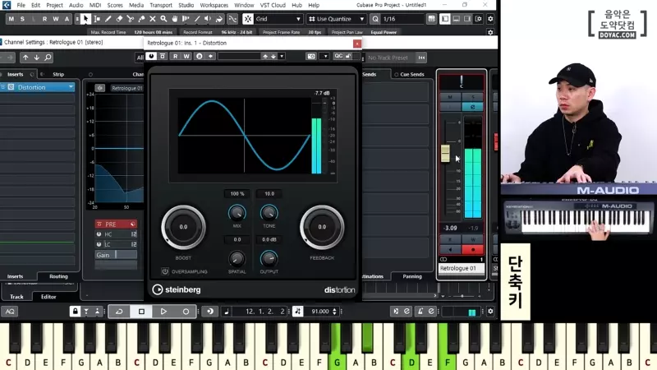Click the QC quick controls button
The width and height of the screenshot is (657, 370).
[338, 56]
